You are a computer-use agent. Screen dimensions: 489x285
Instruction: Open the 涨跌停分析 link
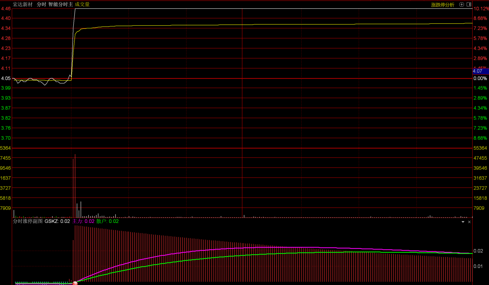coord(443,5)
